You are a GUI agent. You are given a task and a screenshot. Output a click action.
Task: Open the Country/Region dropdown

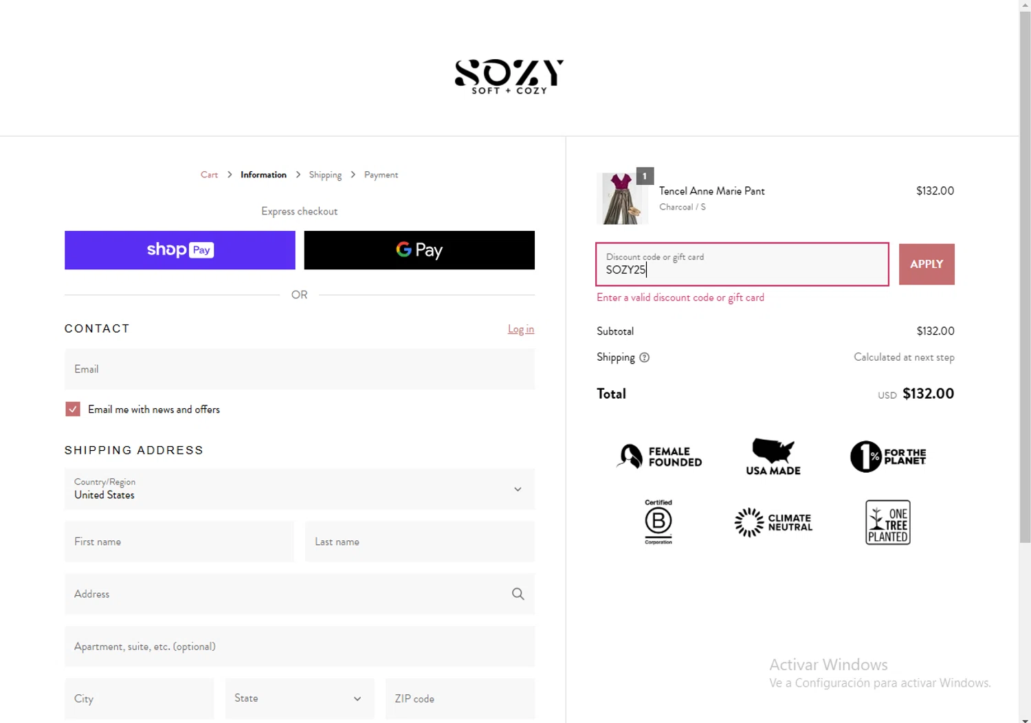pos(300,489)
